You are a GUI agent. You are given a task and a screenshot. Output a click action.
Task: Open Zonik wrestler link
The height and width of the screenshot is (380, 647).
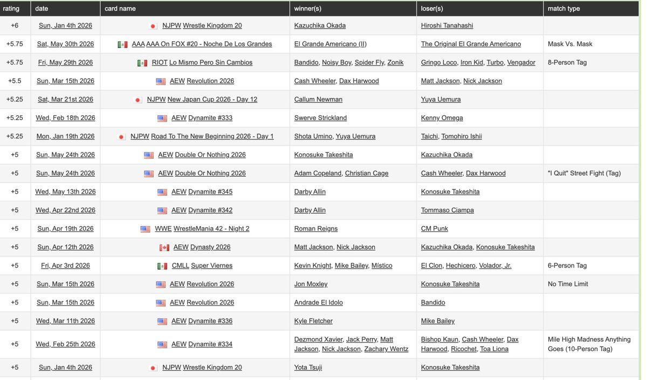pos(395,62)
